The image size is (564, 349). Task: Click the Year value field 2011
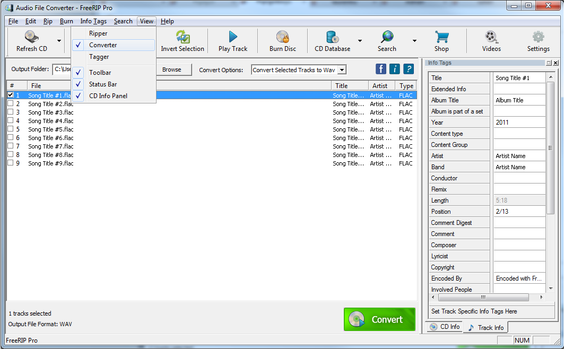click(x=519, y=122)
